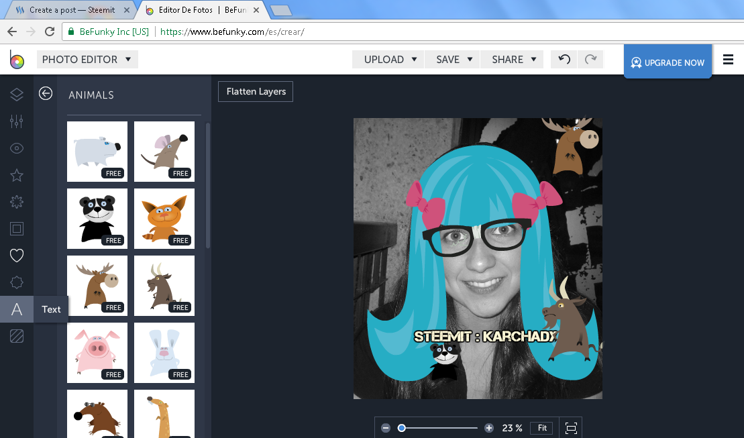
Task: Add the white rabbit sticker
Action: 164,353
